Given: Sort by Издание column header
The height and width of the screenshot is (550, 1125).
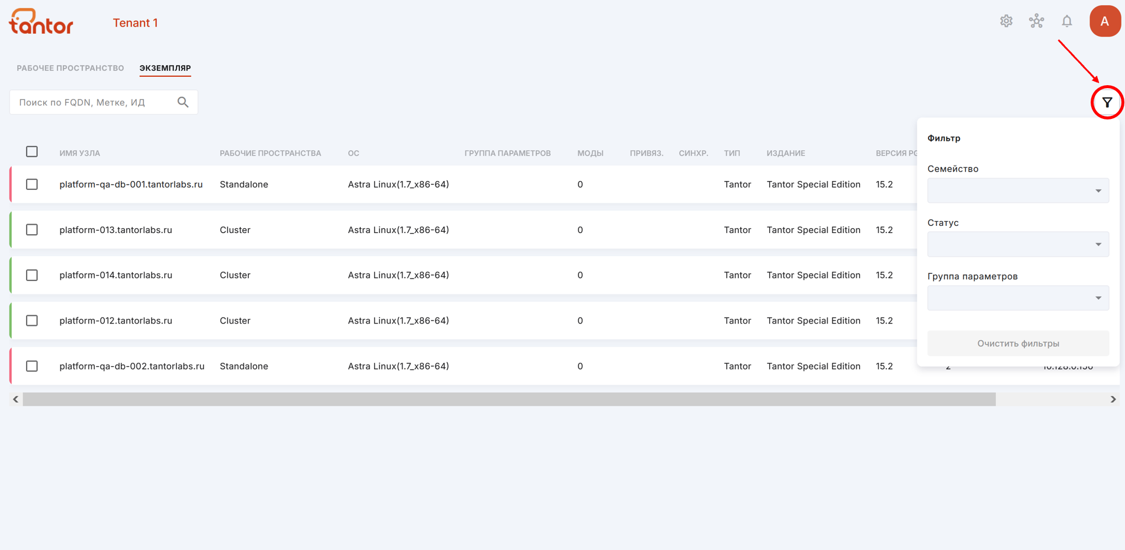Looking at the screenshot, I should (786, 153).
